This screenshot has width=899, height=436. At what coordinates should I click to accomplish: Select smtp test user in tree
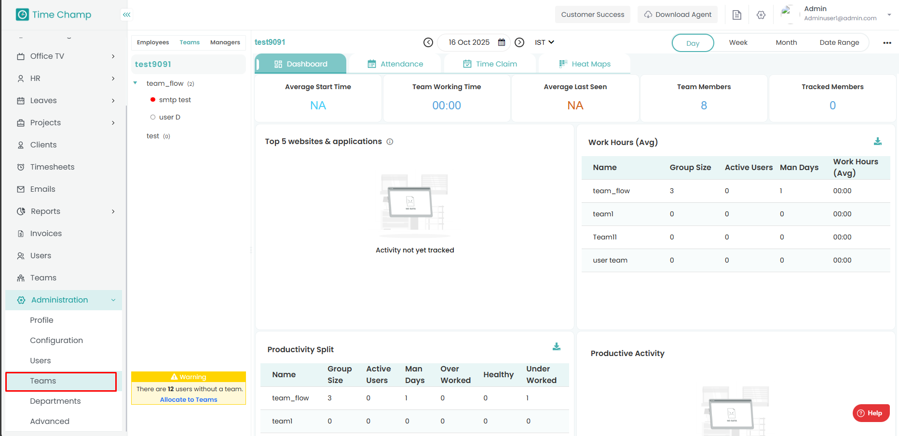[175, 100]
